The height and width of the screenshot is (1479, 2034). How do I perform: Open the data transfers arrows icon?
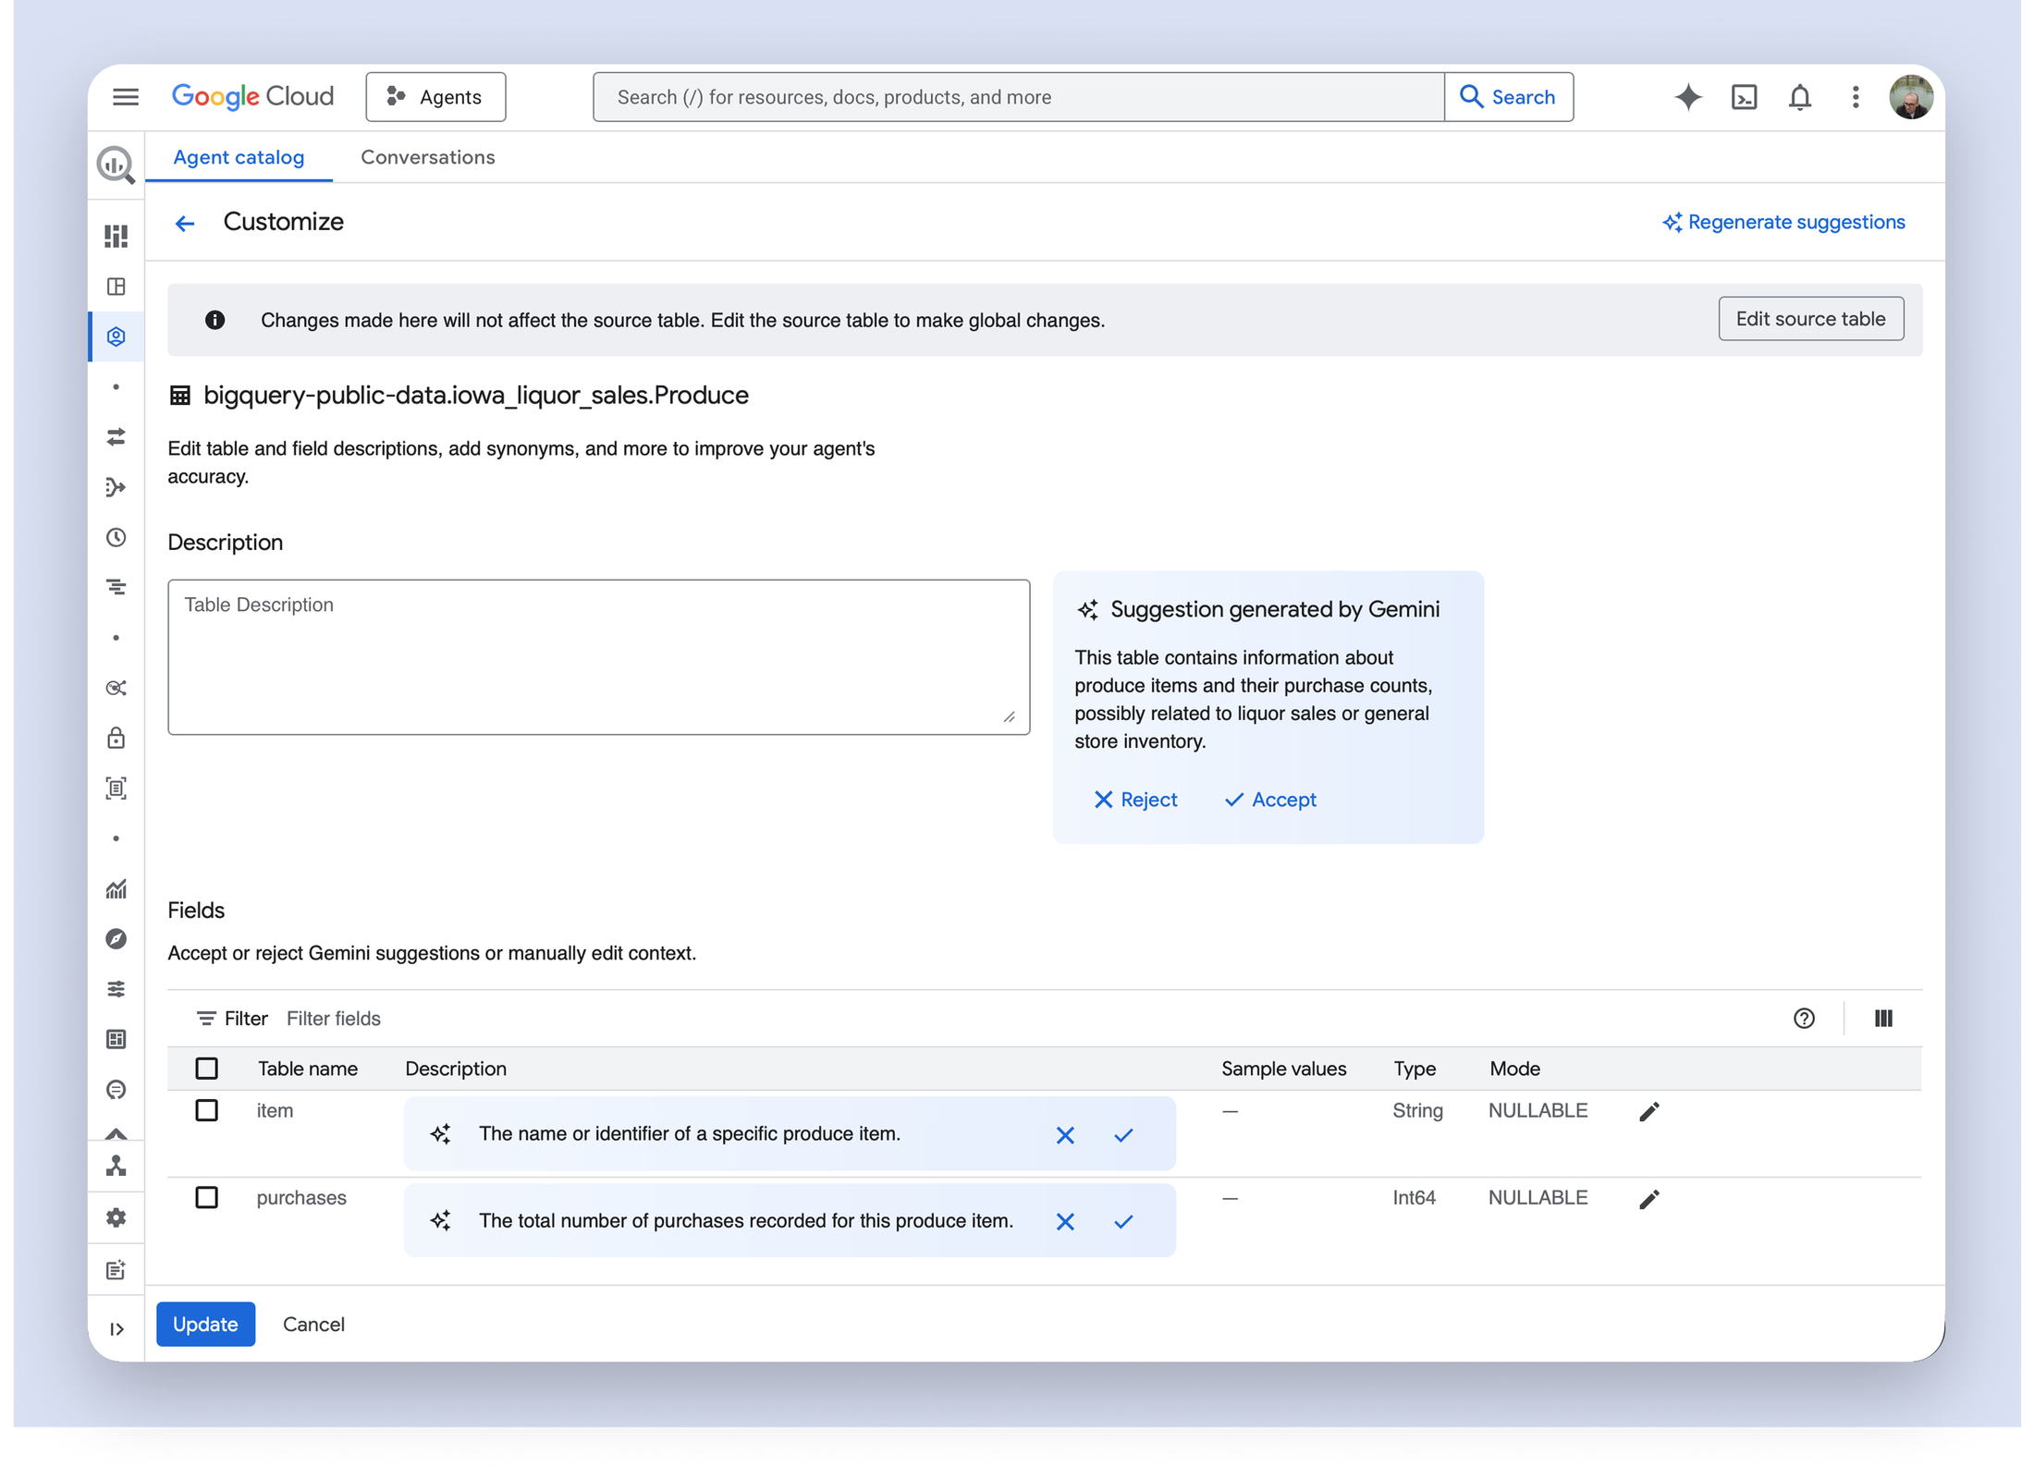116,437
